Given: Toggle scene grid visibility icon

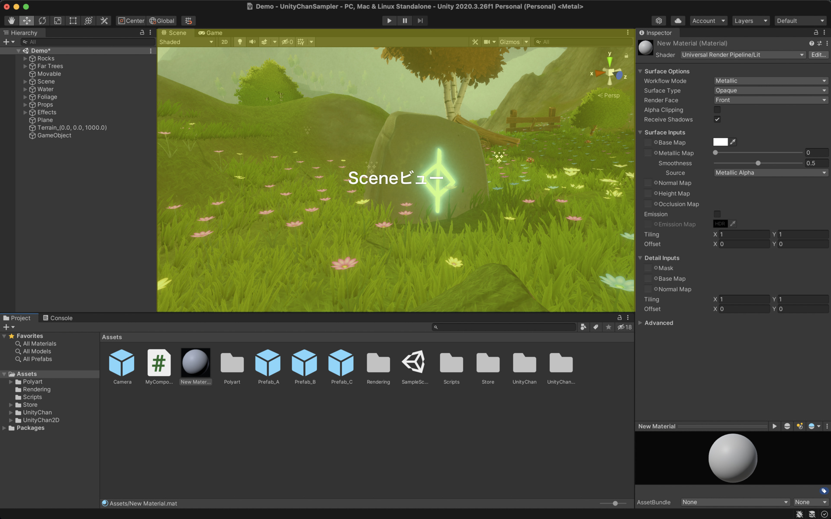Looking at the screenshot, I should 301,42.
